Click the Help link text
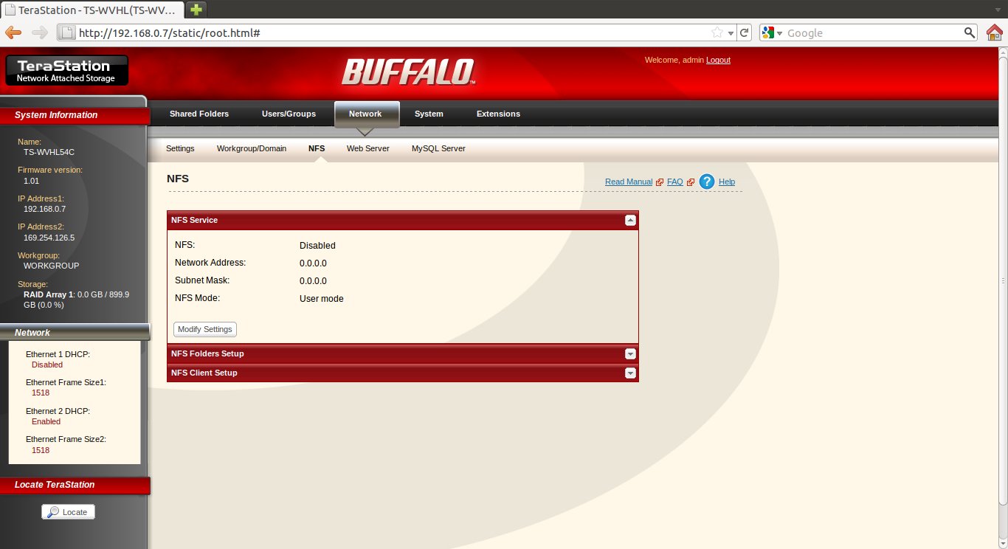The height and width of the screenshot is (549, 1008). coord(727,182)
